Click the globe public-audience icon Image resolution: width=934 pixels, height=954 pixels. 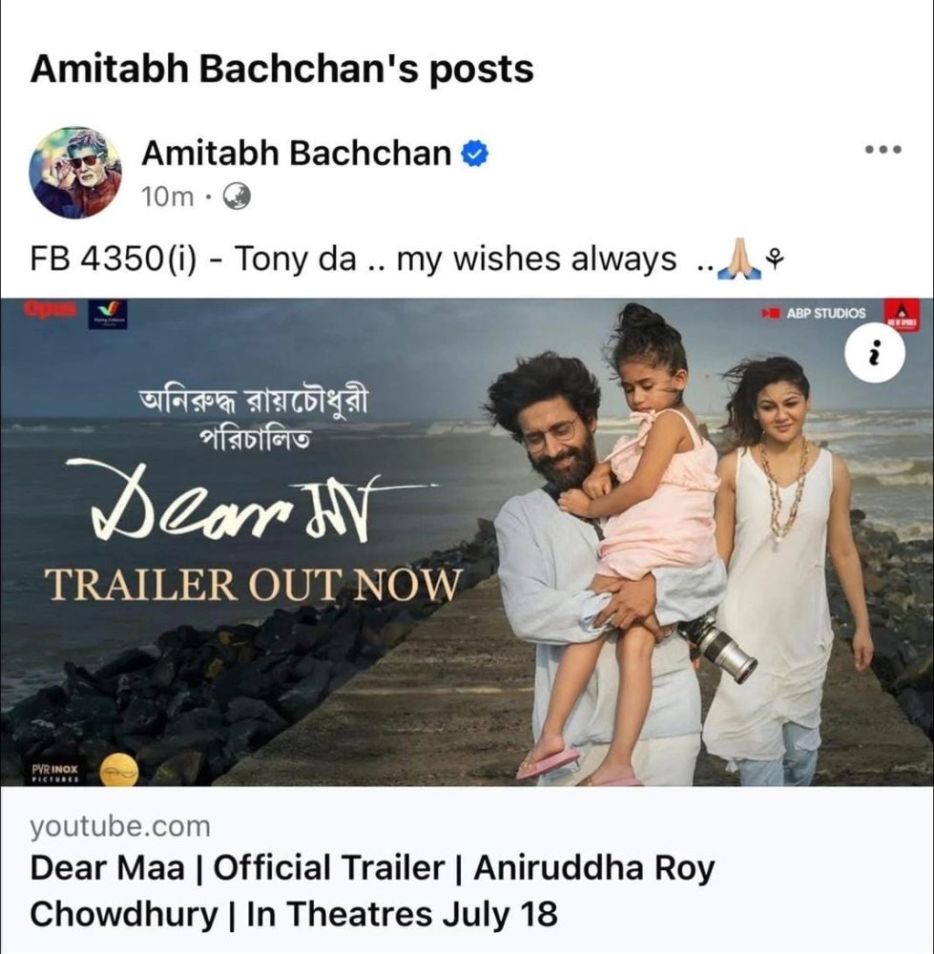coord(237,197)
